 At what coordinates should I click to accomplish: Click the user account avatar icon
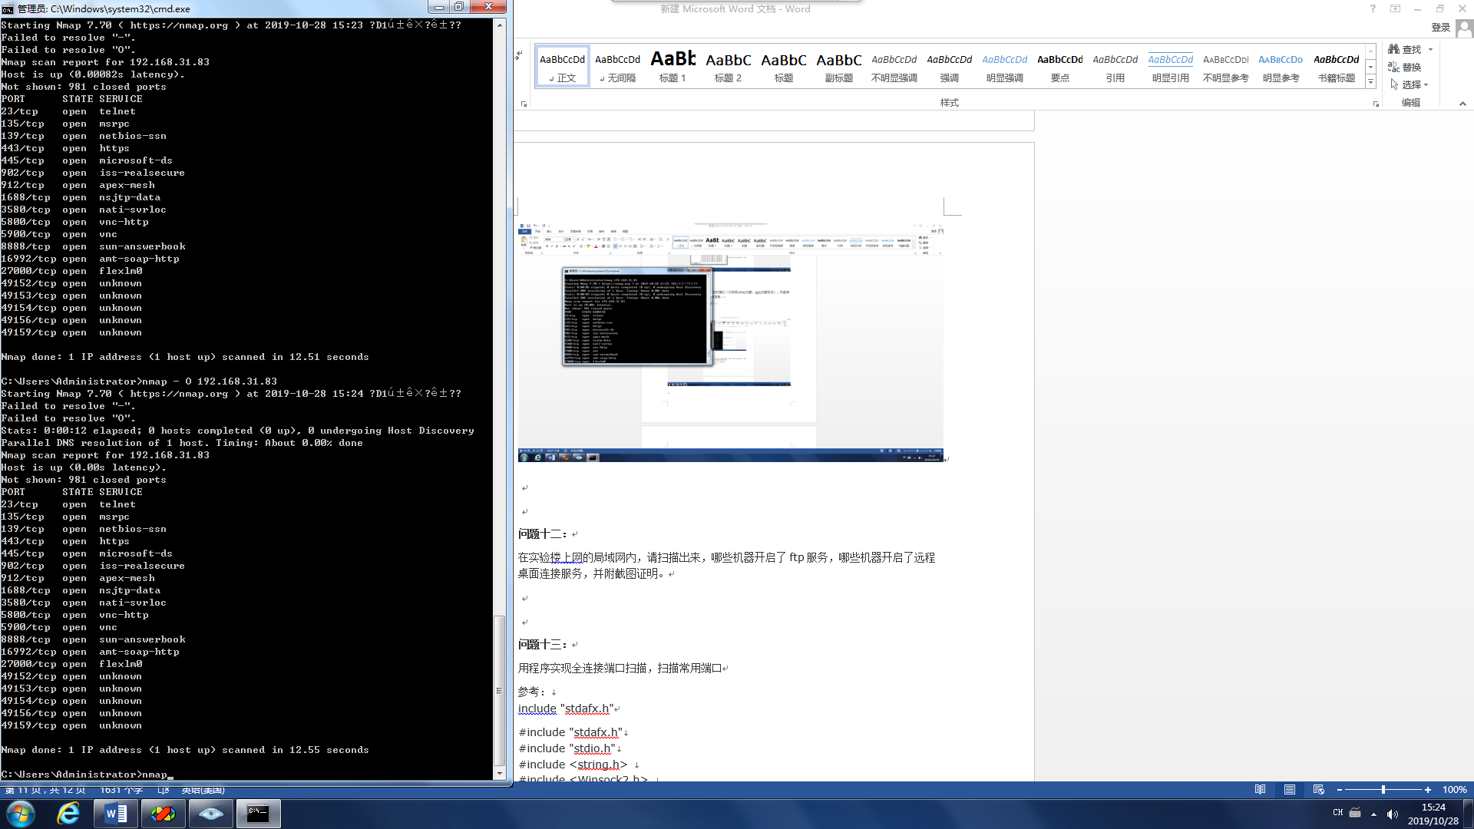click(x=1464, y=28)
